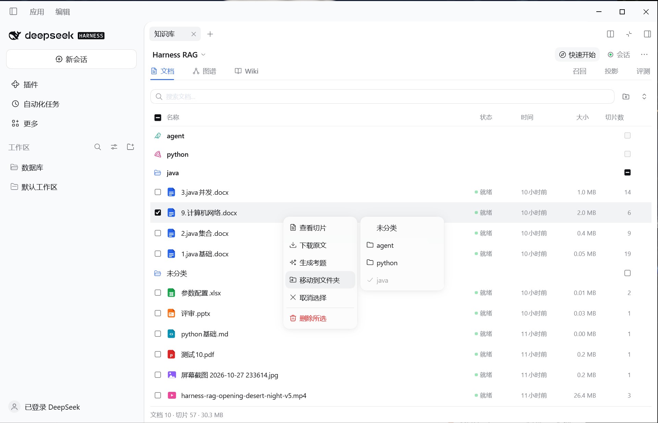Image resolution: width=658 pixels, height=423 pixels.
Task: Move to agent folder in submenu
Action: 402,245
